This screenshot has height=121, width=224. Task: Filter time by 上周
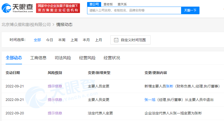(x=74, y=40)
